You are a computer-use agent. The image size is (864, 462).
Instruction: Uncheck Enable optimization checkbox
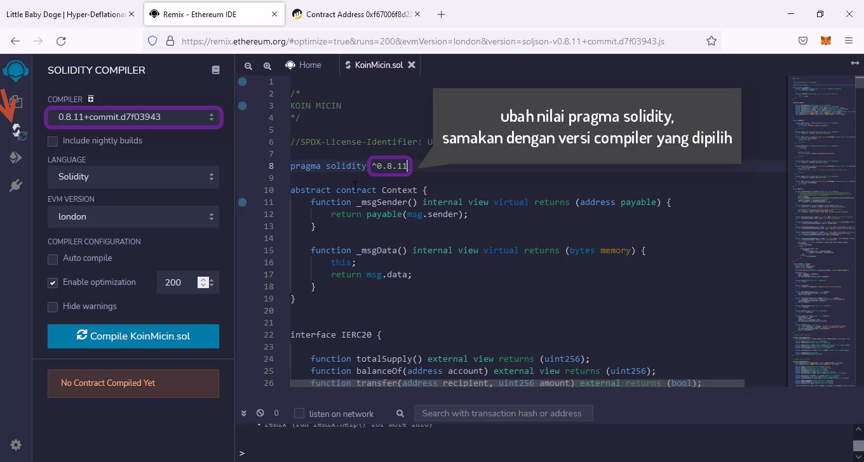pos(53,283)
